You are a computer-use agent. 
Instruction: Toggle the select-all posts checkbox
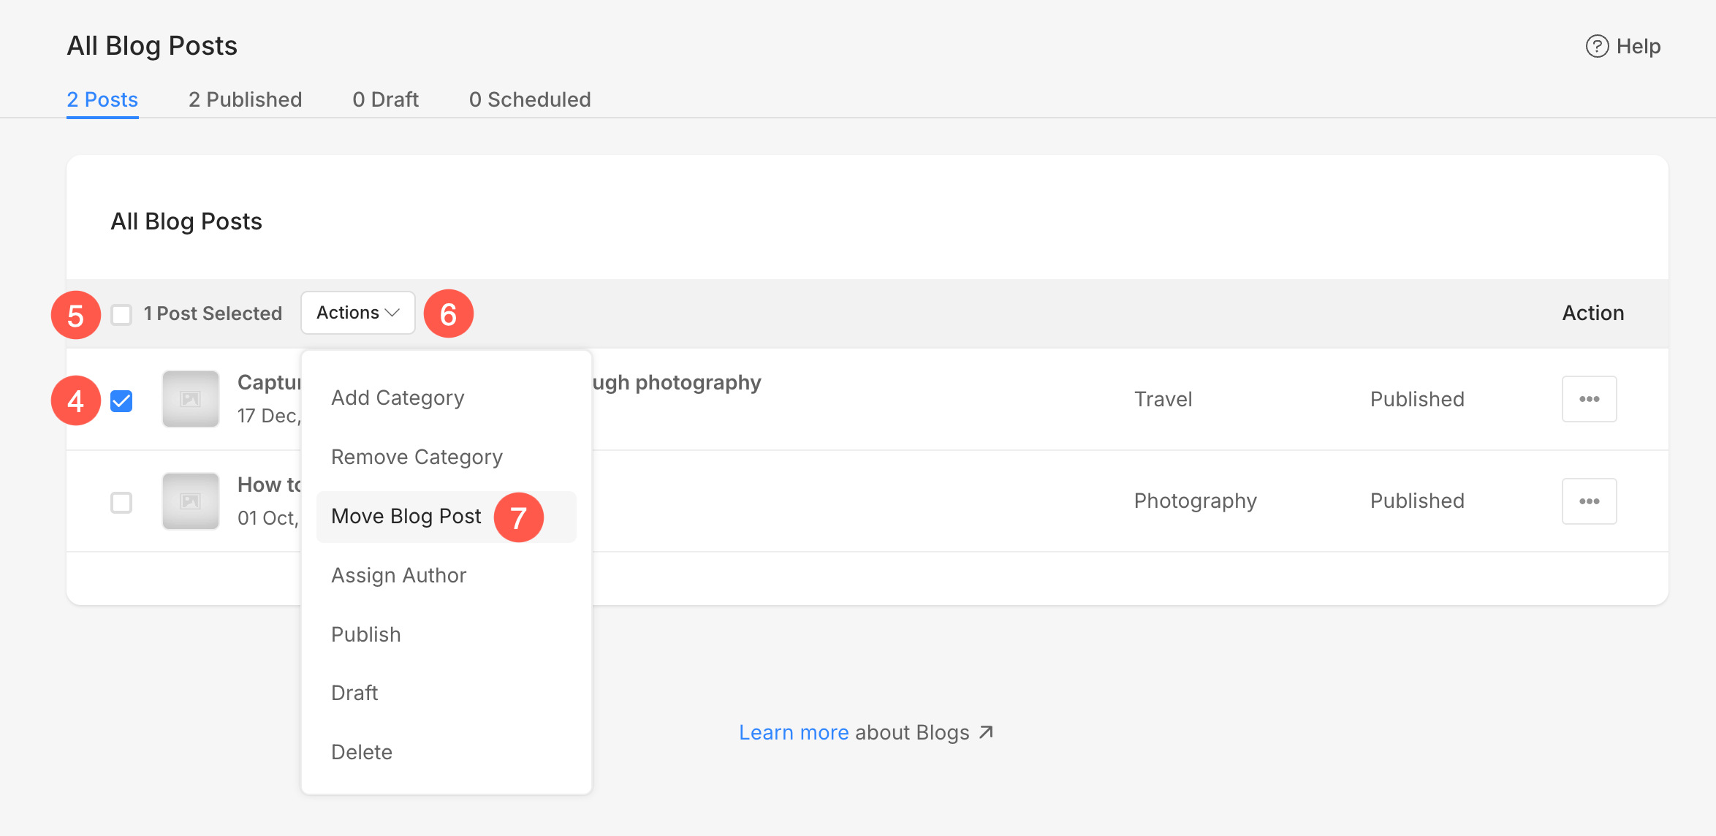tap(121, 314)
